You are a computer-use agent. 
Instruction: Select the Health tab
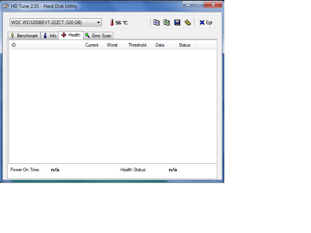[71, 35]
